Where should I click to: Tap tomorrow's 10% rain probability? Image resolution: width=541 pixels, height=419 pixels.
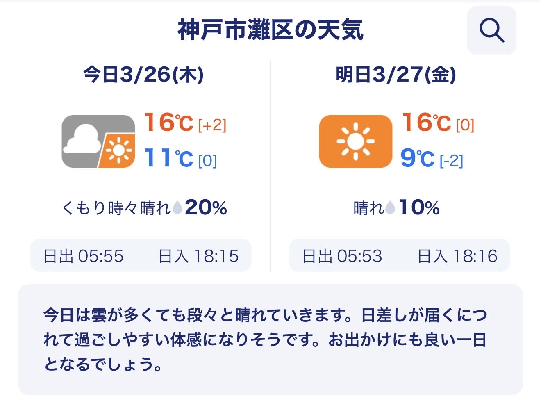click(419, 208)
